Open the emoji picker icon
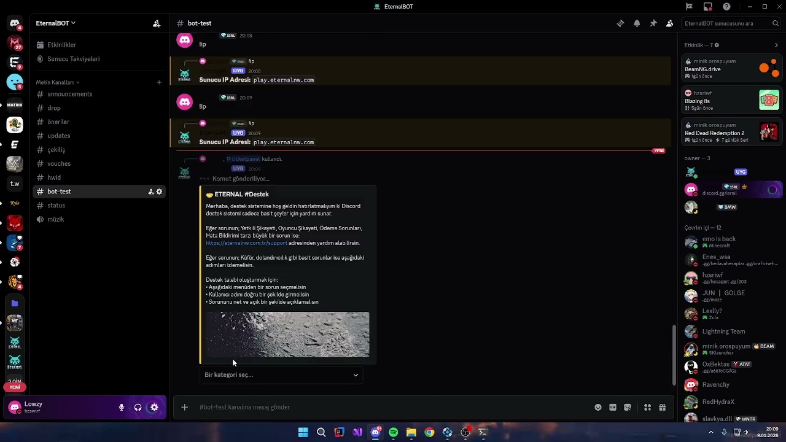This screenshot has height=442, width=786. [x=598, y=407]
